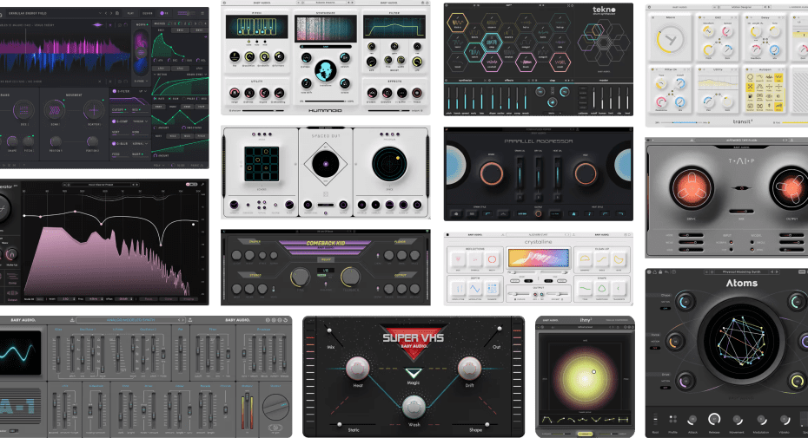The height and width of the screenshot is (438, 808).
Task: Click the Heat button in Super VHS
Action: (x=358, y=368)
